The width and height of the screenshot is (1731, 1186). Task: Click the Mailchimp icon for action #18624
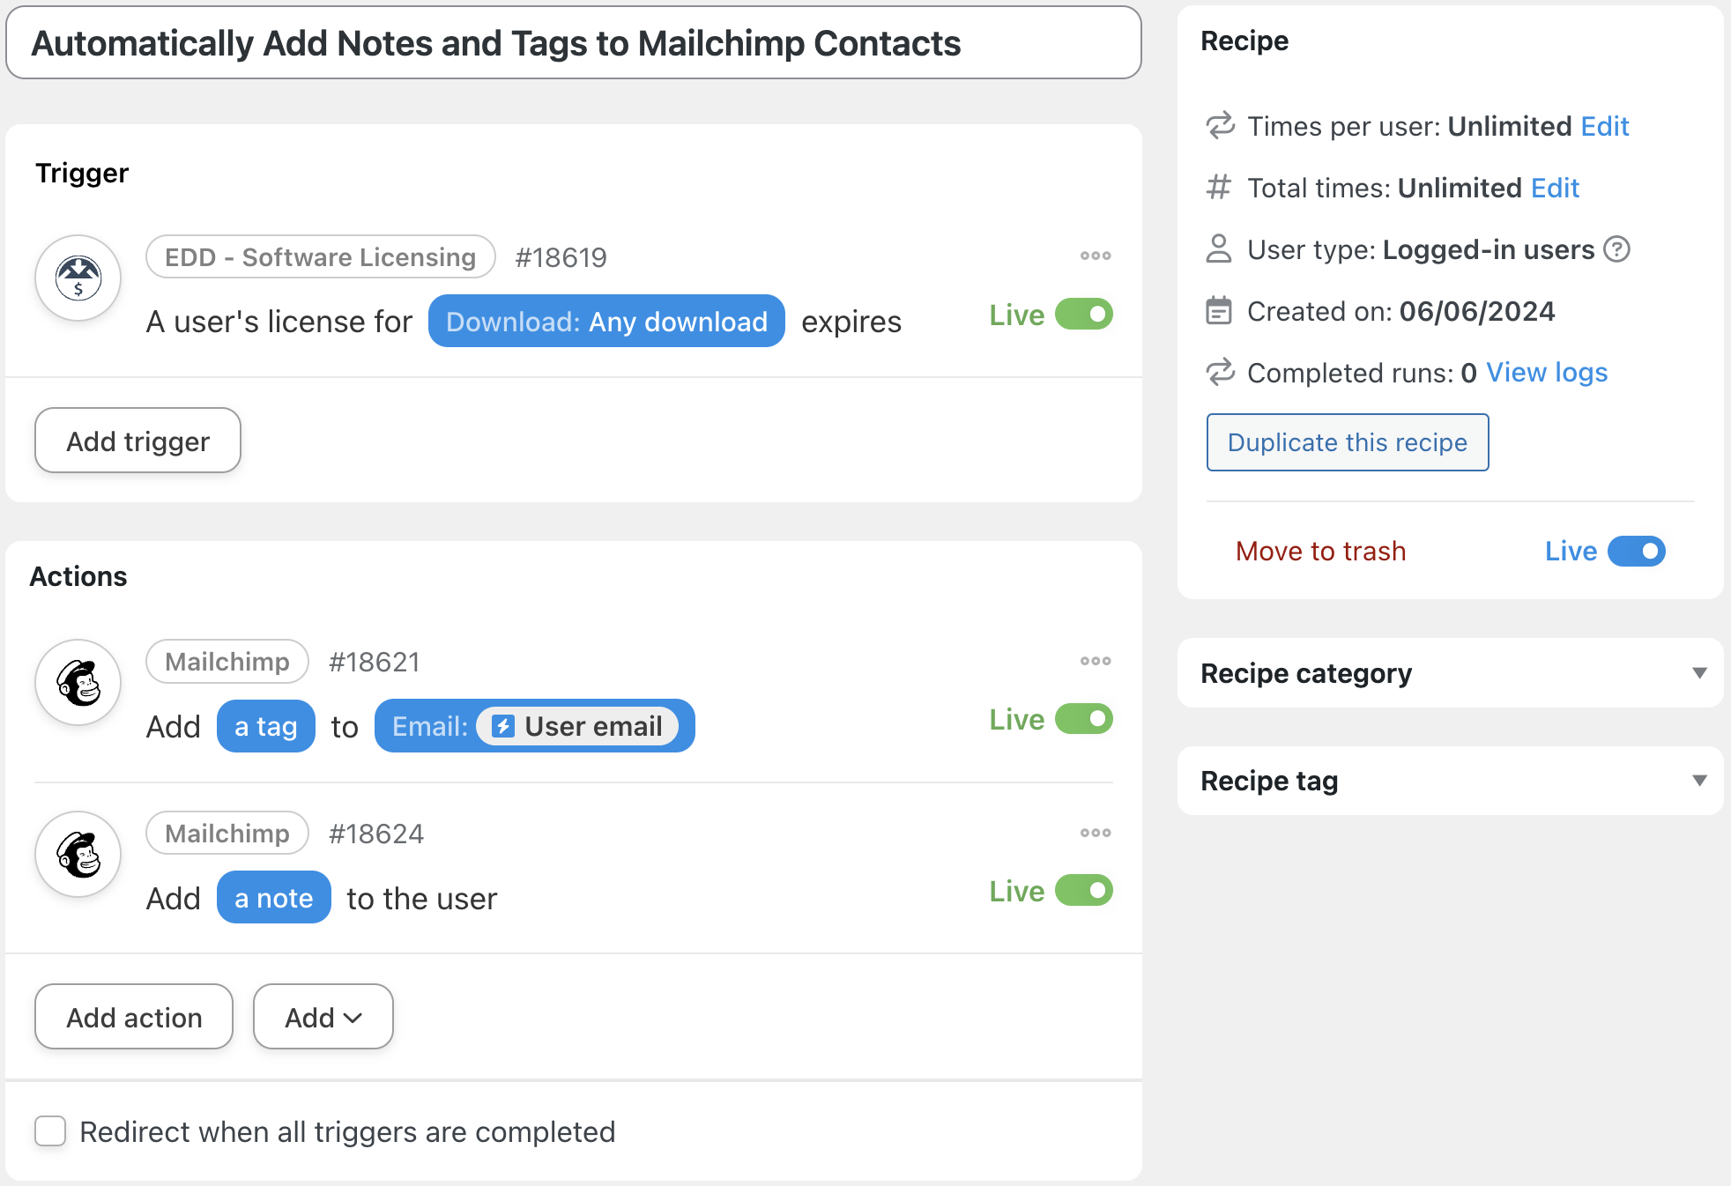(x=78, y=855)
